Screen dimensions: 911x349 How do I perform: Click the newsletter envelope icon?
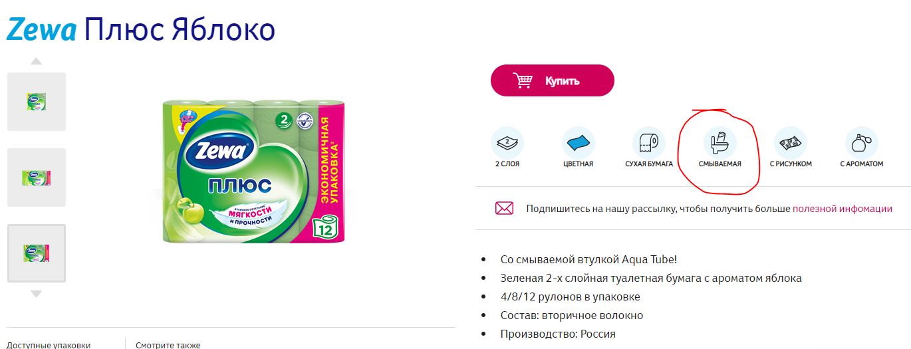click(x=504, y=208)
